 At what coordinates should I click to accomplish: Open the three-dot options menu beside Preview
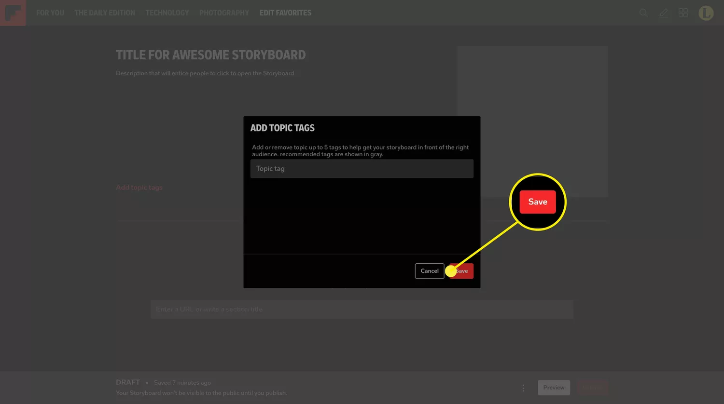point(523,388)
